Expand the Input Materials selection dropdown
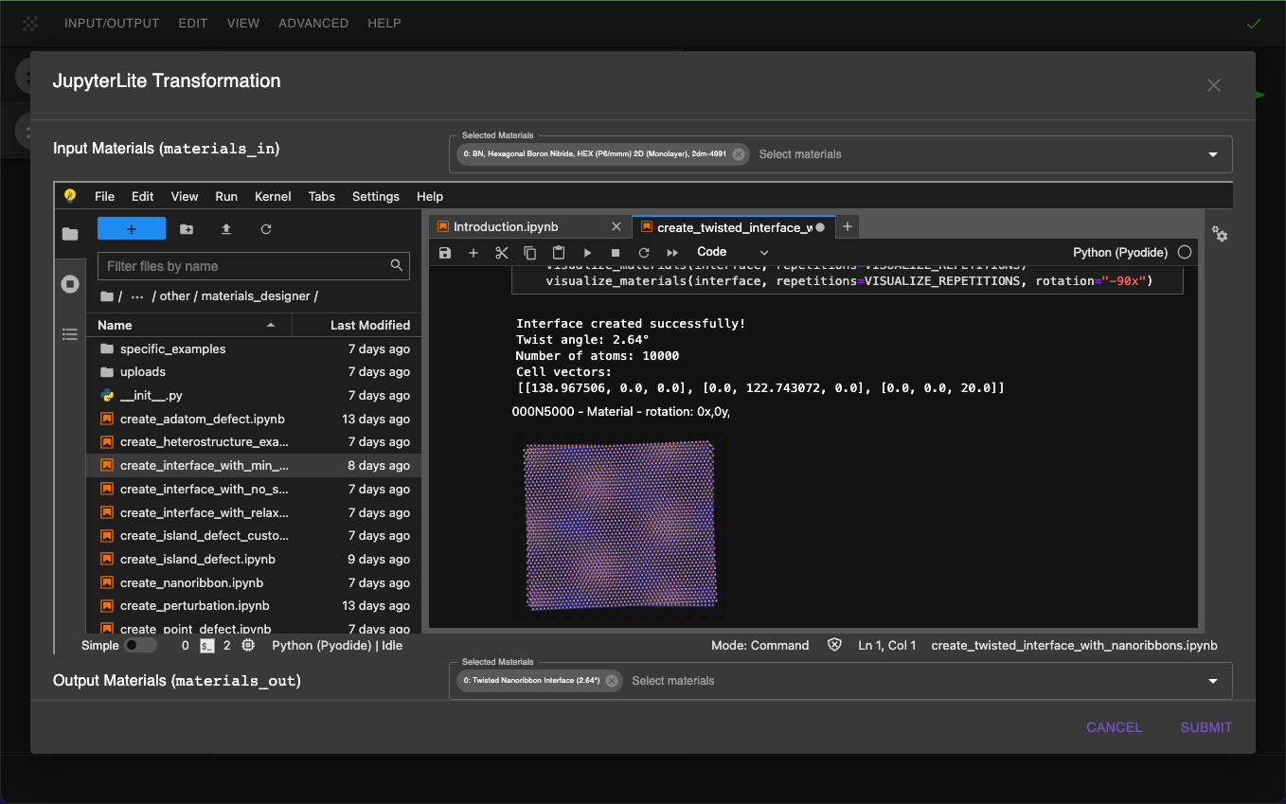 pyautogui.click(x=1213, y=154)
